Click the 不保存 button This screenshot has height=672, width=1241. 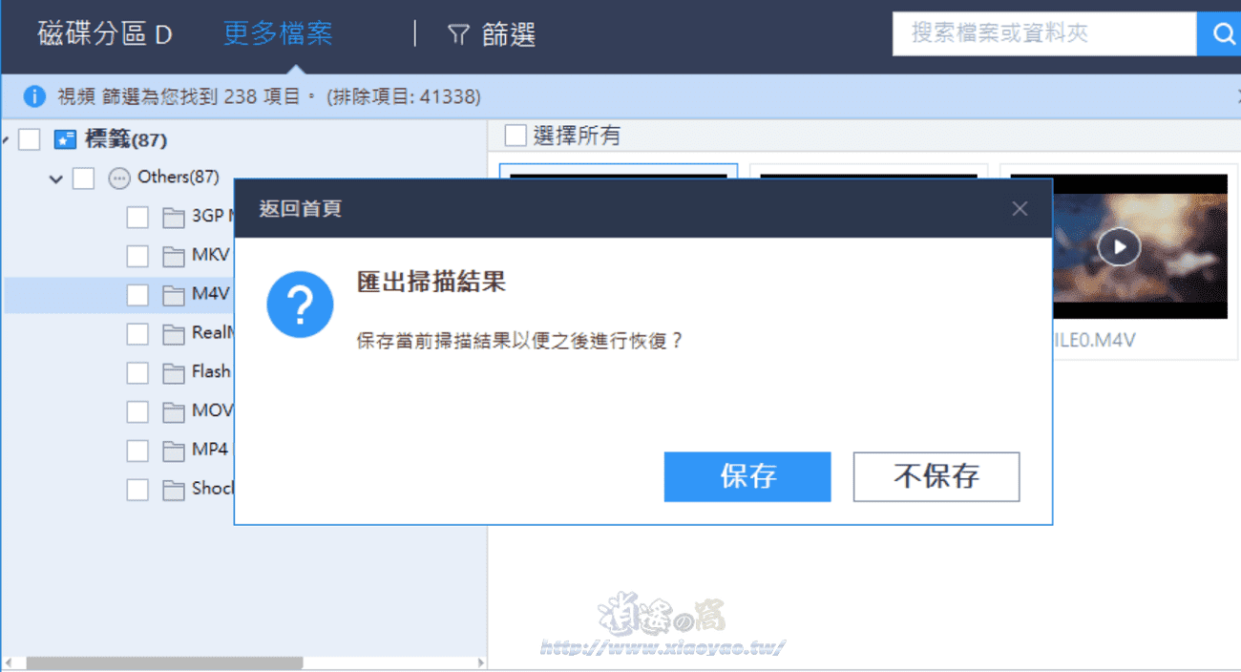tap(936, 476)
